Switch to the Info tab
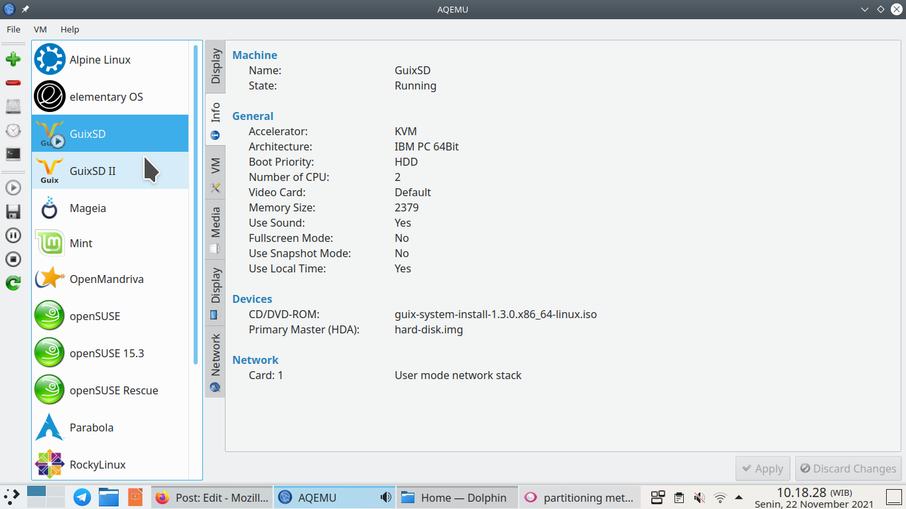 216,121
